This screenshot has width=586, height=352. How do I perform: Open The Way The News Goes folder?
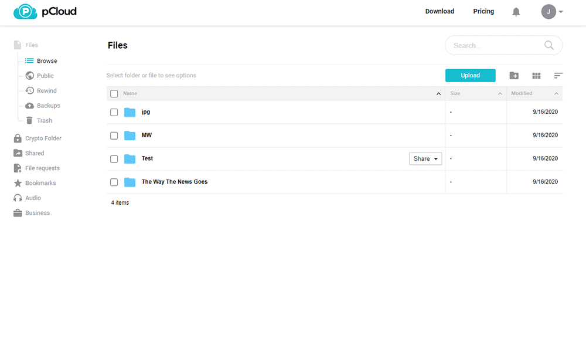point(175,181)
